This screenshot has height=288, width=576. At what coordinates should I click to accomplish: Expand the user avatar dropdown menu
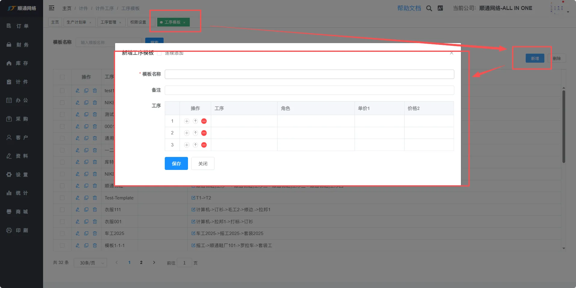[559, 8]
